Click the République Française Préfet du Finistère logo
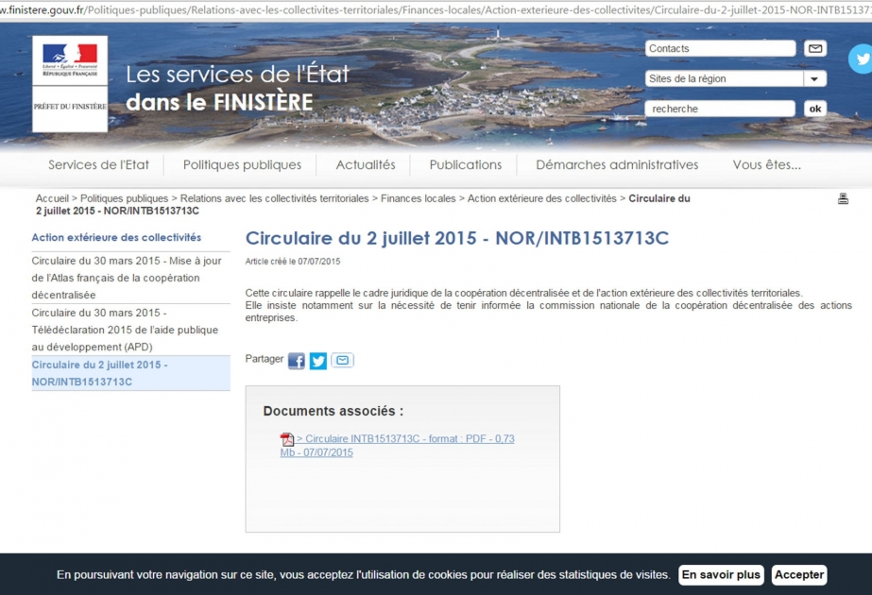The width and height of the screenshot is (872, 595). 70,84
